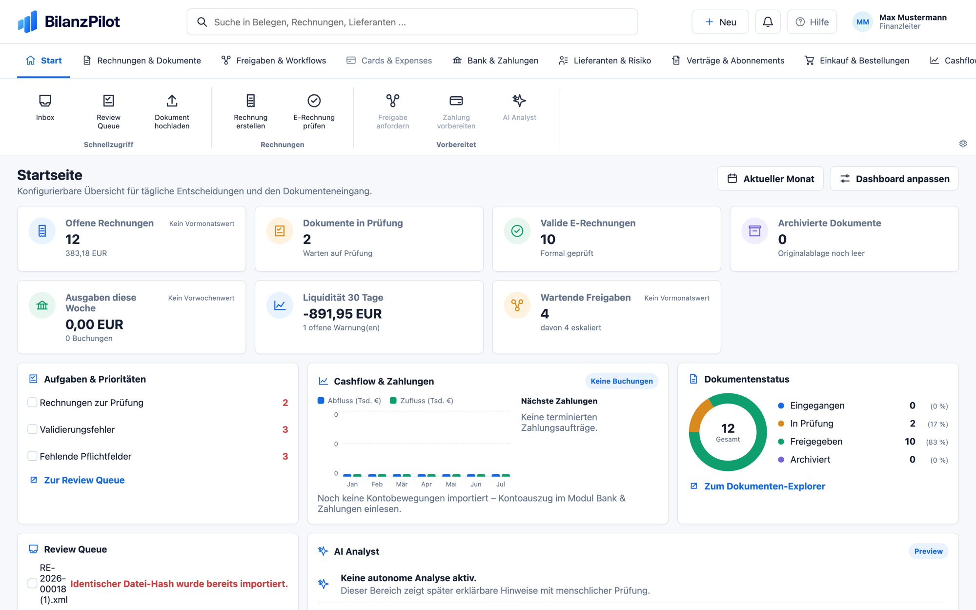Screen dimensions: 976x610
Task: Click the MM user avatar
Action: click(x=862, y=22)
